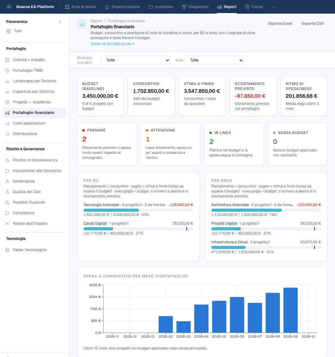Switch to the Inventario tab
Image resolution: width=335 pixels, height=357 pixels.
coord(161,7)
